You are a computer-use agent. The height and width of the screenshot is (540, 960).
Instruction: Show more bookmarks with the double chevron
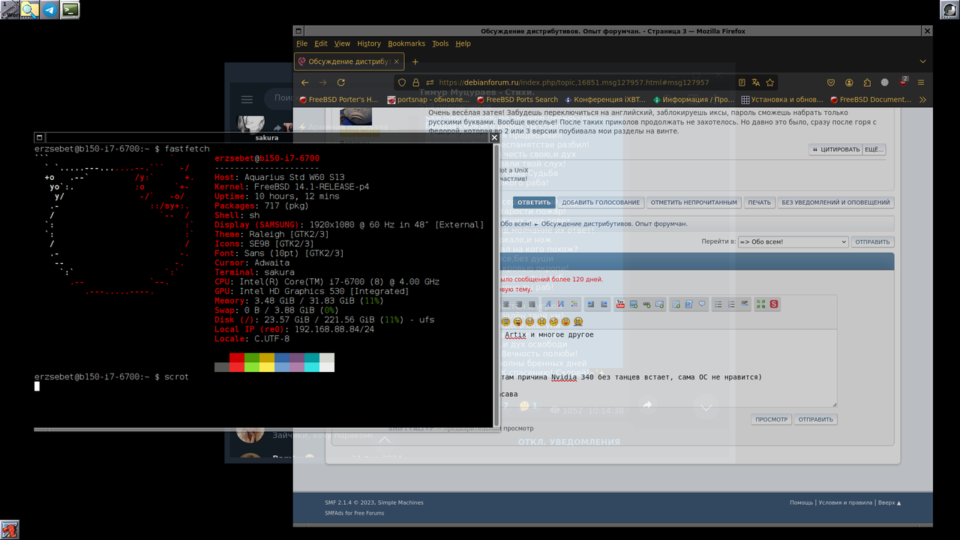(922, 99)
